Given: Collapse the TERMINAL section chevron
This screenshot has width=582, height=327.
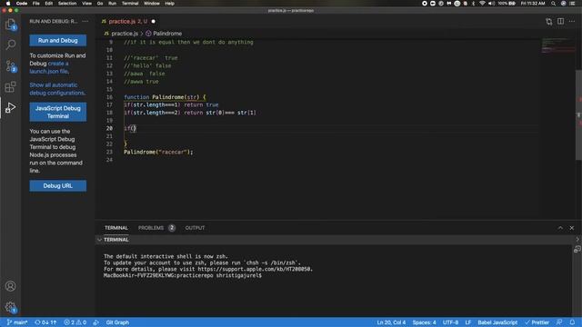Looking at the screenshot, I should (x=99, y=240).
